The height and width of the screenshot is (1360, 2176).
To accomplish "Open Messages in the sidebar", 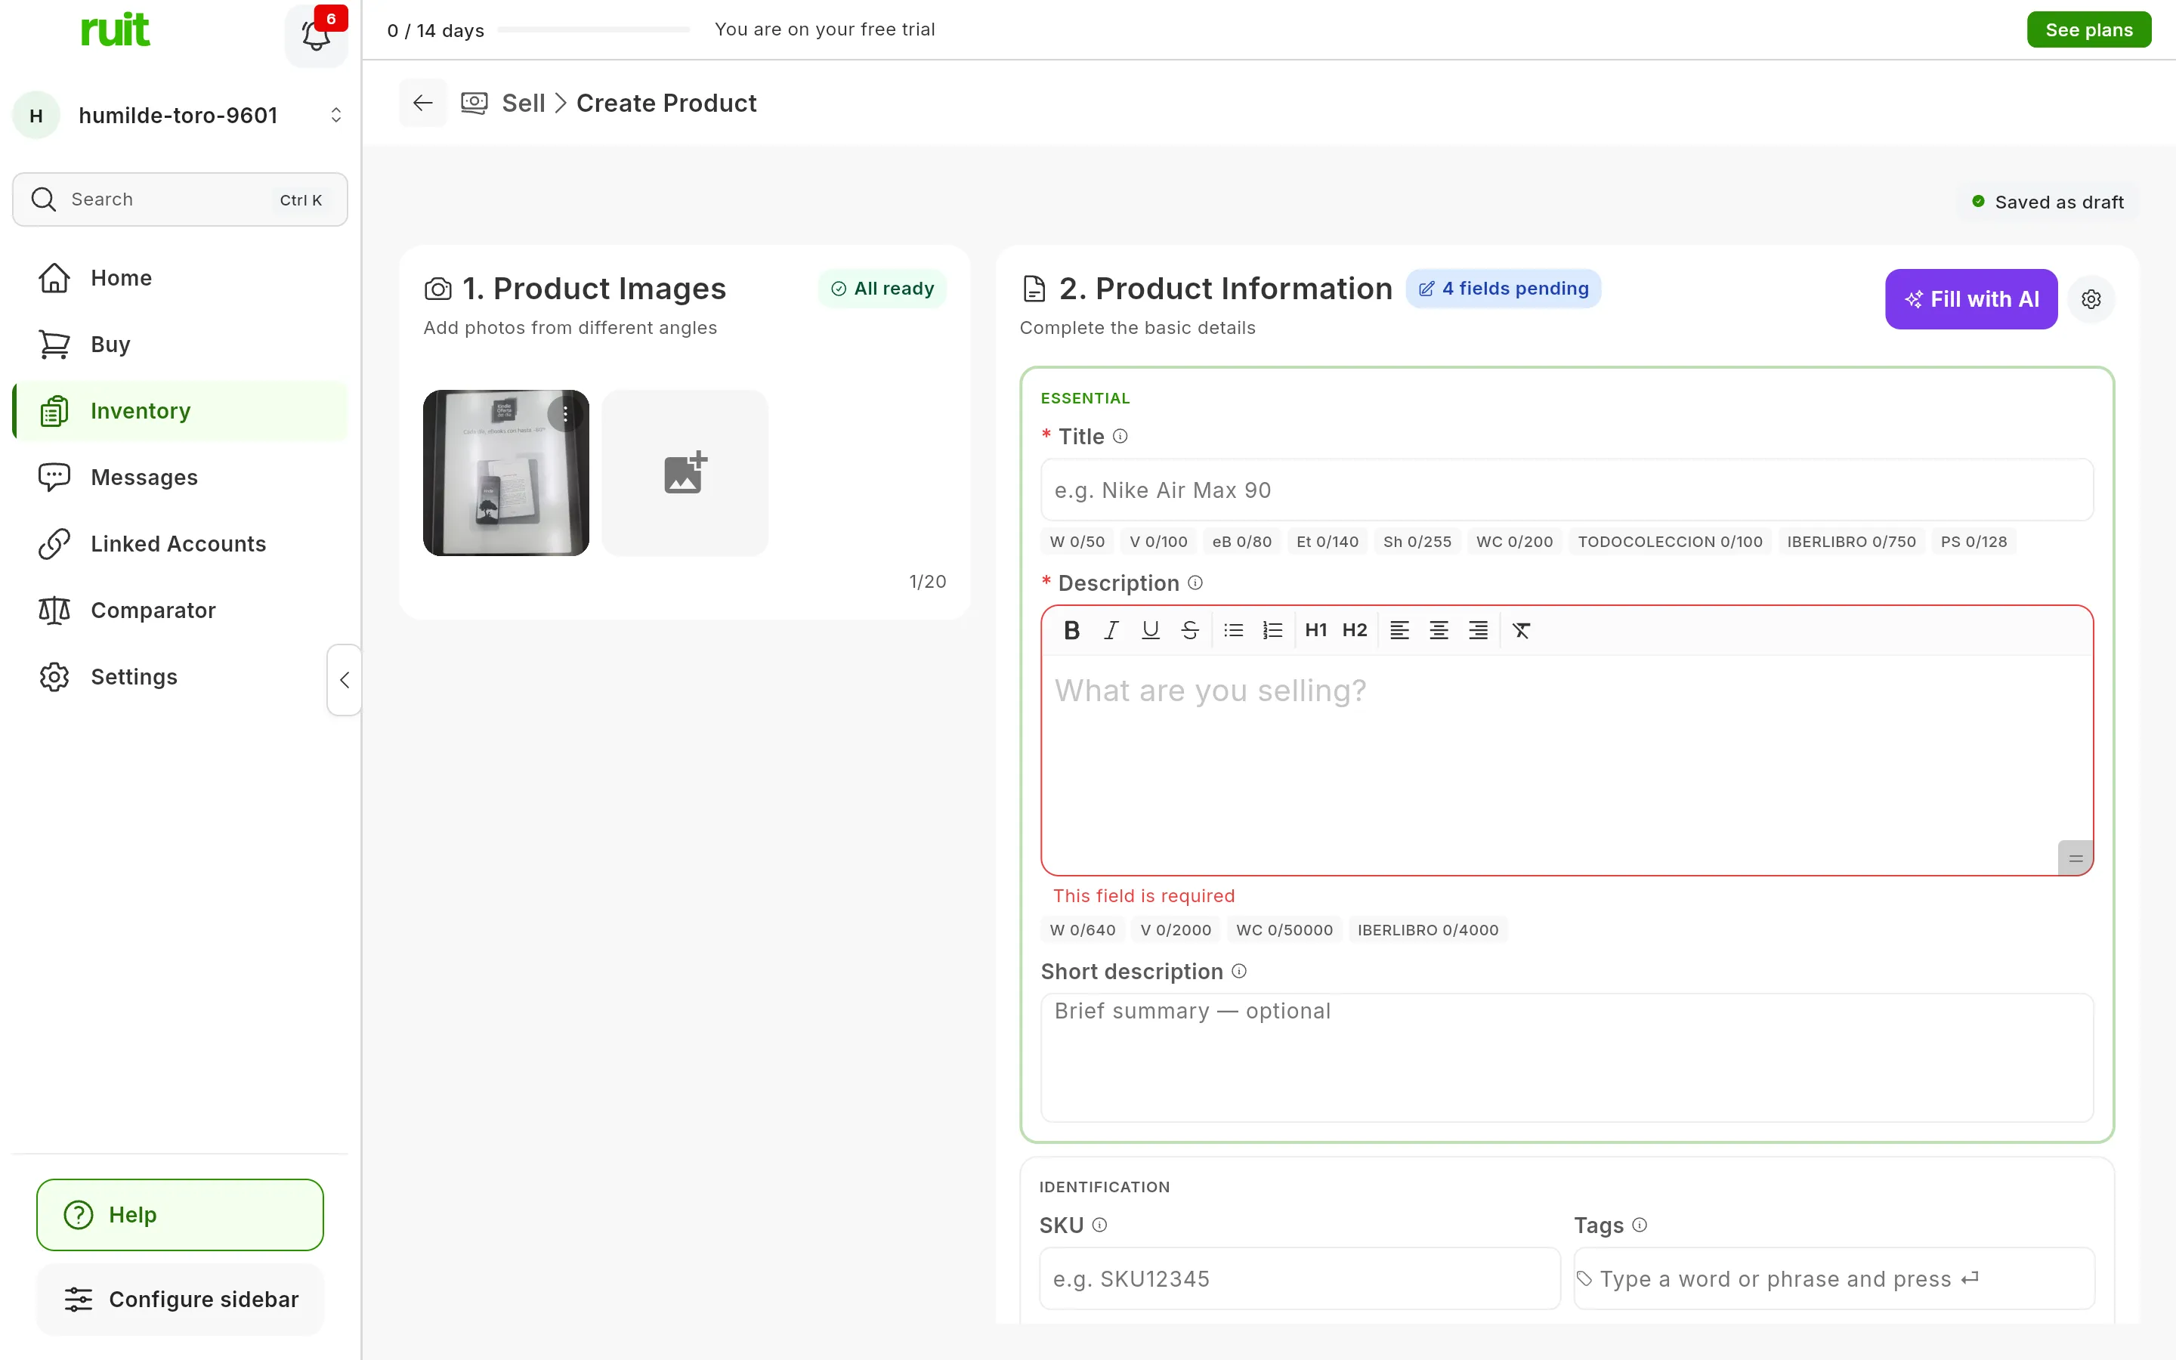I will point(180,478).
